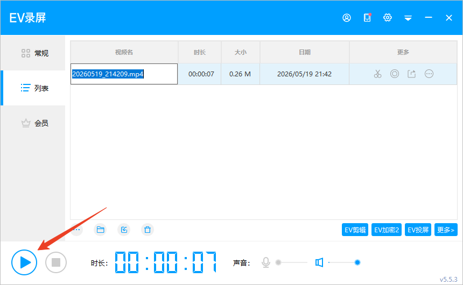The height and width of the screenshot is (285, 463).
Task: Sort by the 视频名 column header
Action: [x=124, y=52]
